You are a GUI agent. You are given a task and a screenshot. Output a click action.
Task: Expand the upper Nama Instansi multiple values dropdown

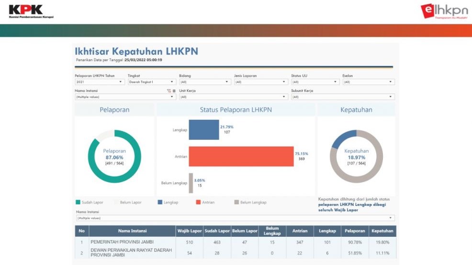point(125,97)
